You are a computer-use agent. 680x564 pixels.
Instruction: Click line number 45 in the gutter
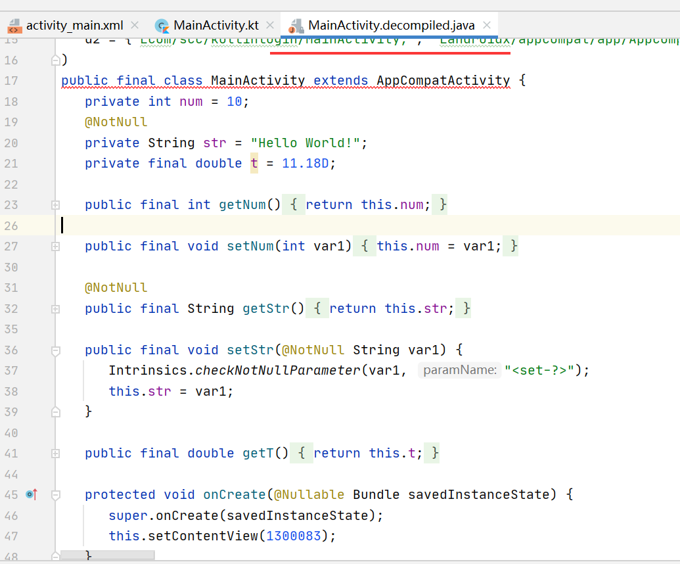tap(11, 495)
